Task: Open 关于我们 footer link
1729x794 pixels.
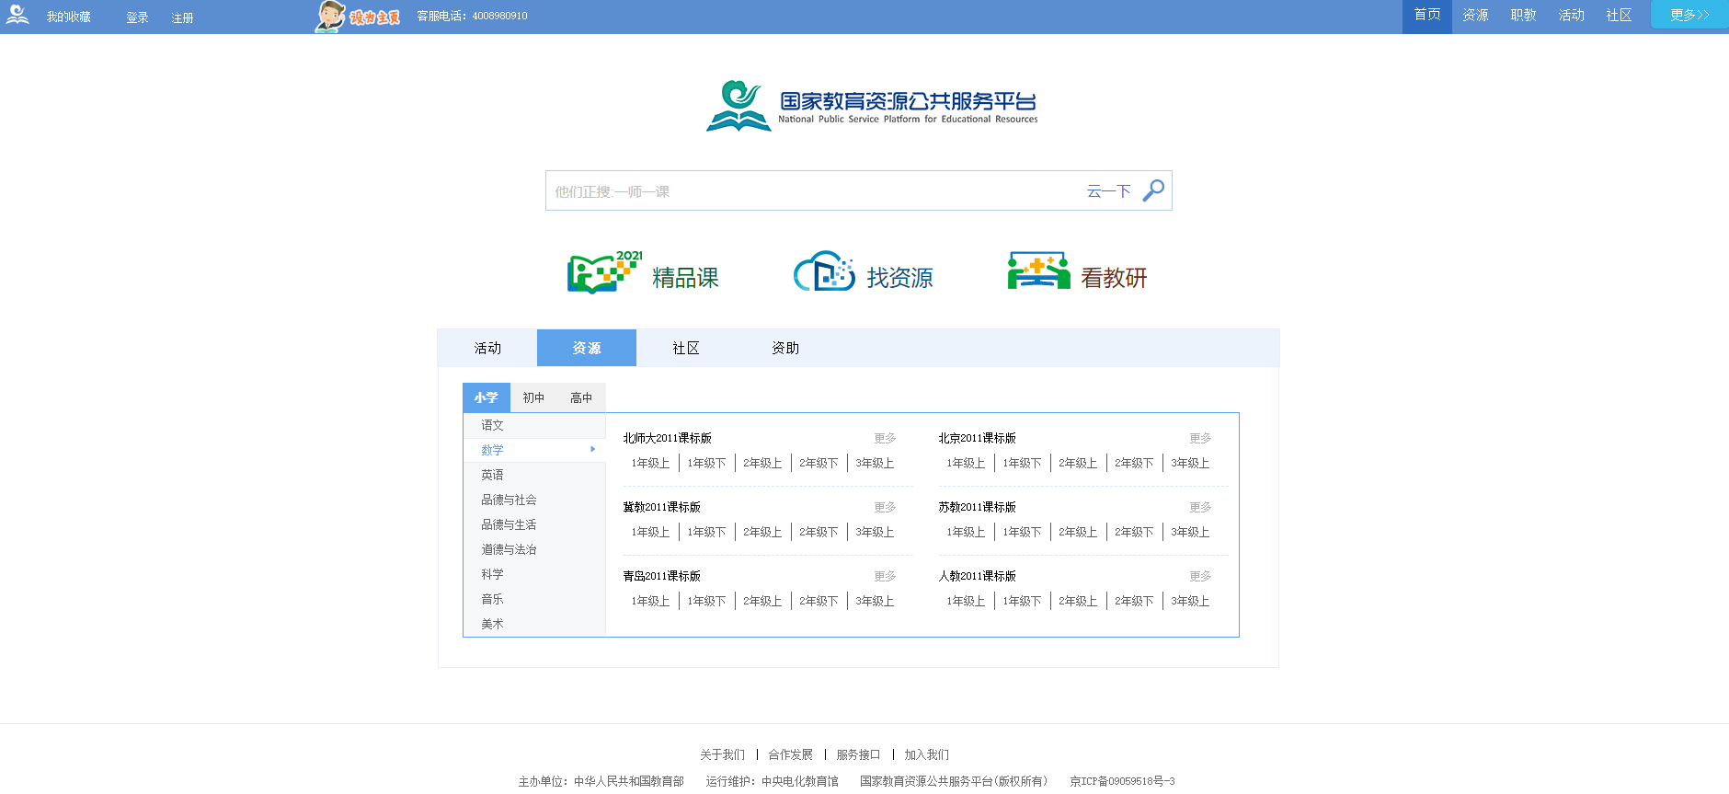Action: point(722,754)
